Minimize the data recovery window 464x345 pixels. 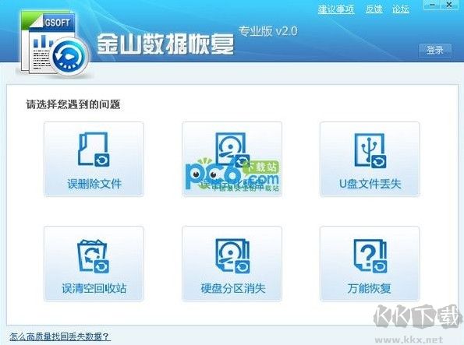coord(433,5)
